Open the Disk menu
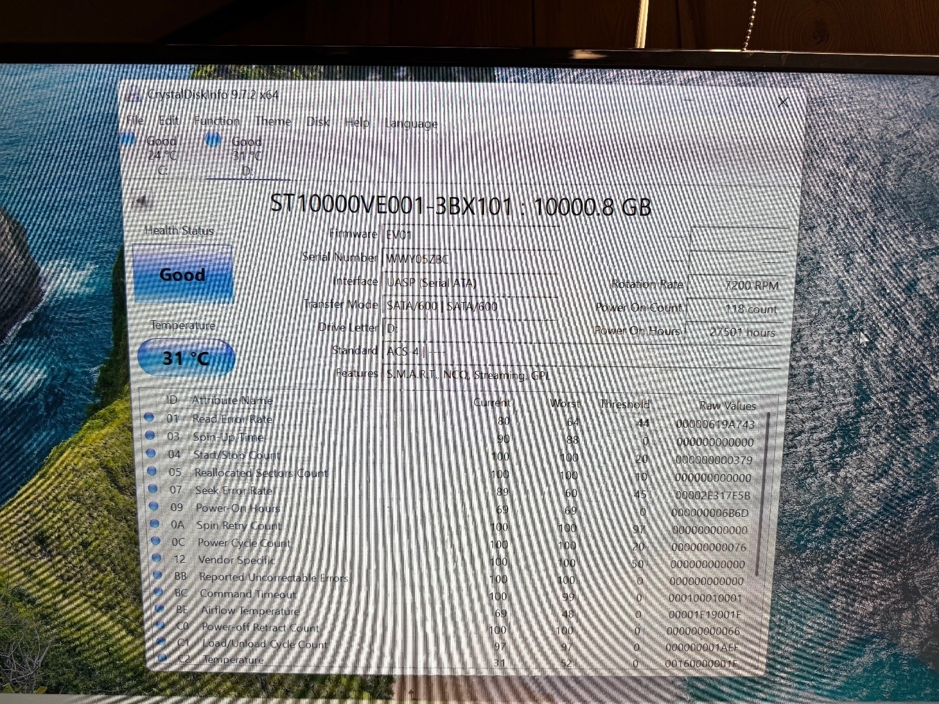 (317, 121)
